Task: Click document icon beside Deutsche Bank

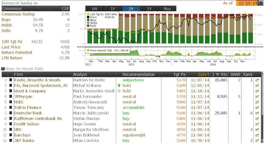Action: [x=11, y=113]
